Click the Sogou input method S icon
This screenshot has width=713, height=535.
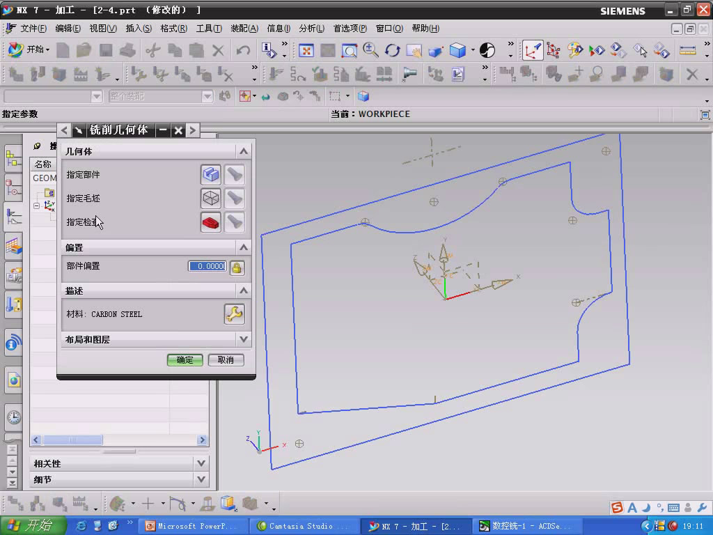pos(617,507)
